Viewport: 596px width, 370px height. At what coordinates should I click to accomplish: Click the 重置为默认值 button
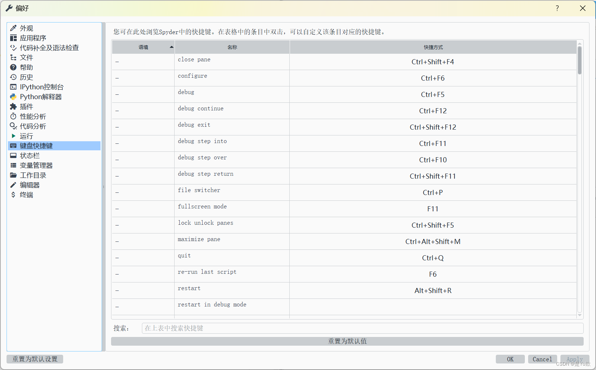pos(347,341)
